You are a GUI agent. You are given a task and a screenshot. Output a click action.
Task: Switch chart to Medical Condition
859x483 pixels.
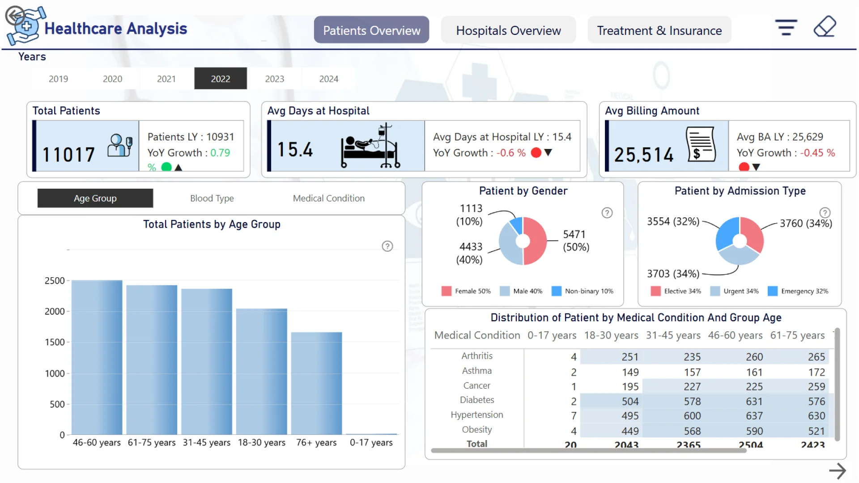point(328,198)
